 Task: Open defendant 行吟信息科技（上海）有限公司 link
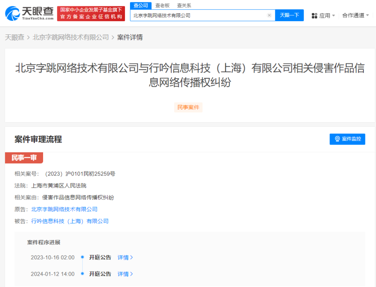[x=70, y=221]
